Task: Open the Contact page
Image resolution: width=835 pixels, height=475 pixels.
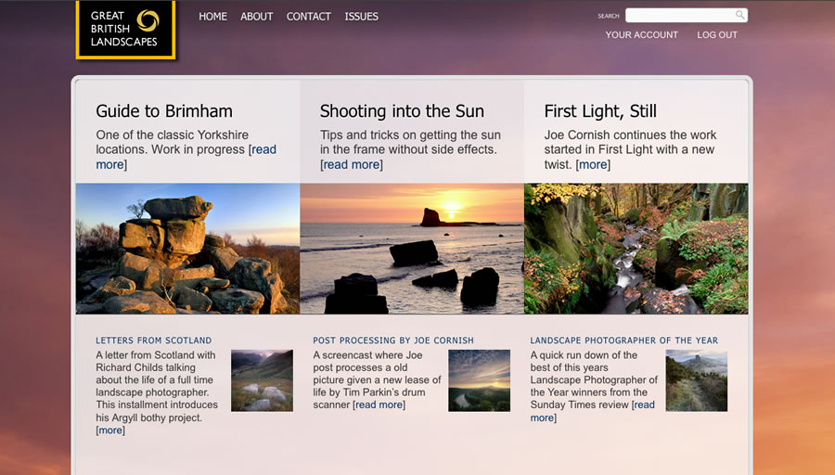Action: (309, 17)
